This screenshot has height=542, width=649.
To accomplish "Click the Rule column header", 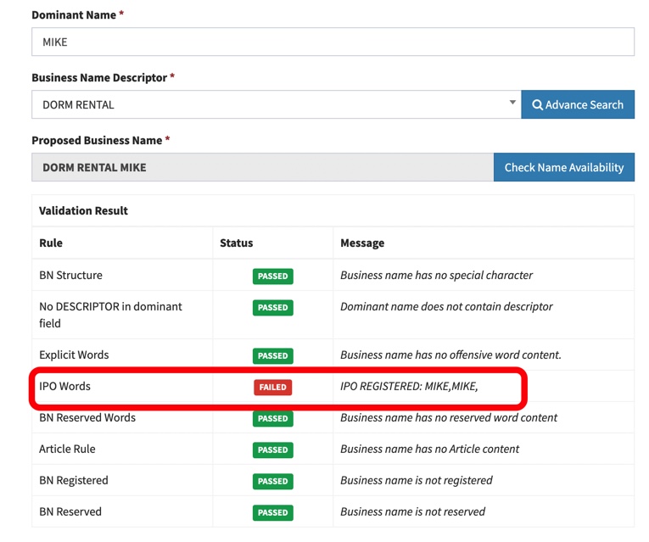I will 51,243.
